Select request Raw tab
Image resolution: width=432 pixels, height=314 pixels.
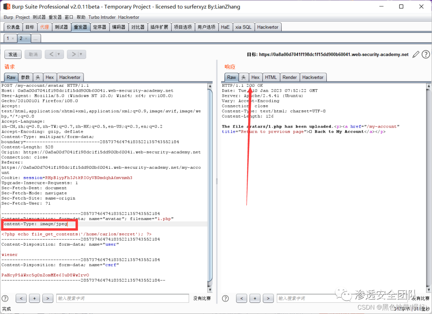(11, 77)
